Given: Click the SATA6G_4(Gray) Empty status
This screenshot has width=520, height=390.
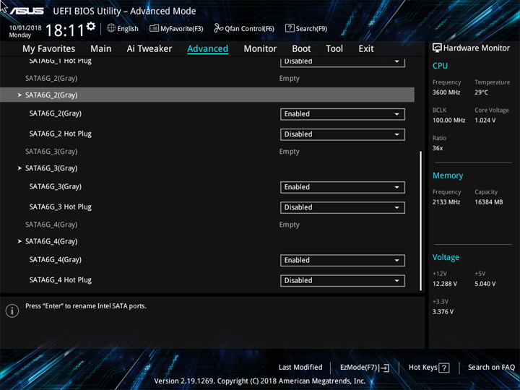Looking at the screenshot, I should pos(289,225).
